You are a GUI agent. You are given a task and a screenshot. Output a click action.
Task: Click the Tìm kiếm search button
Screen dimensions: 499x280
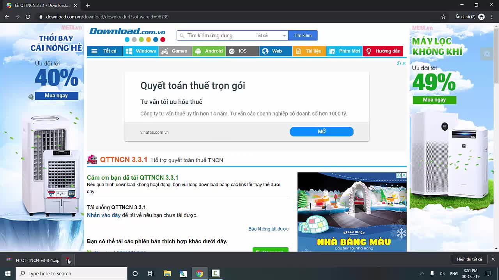click(x=303, y=35)
